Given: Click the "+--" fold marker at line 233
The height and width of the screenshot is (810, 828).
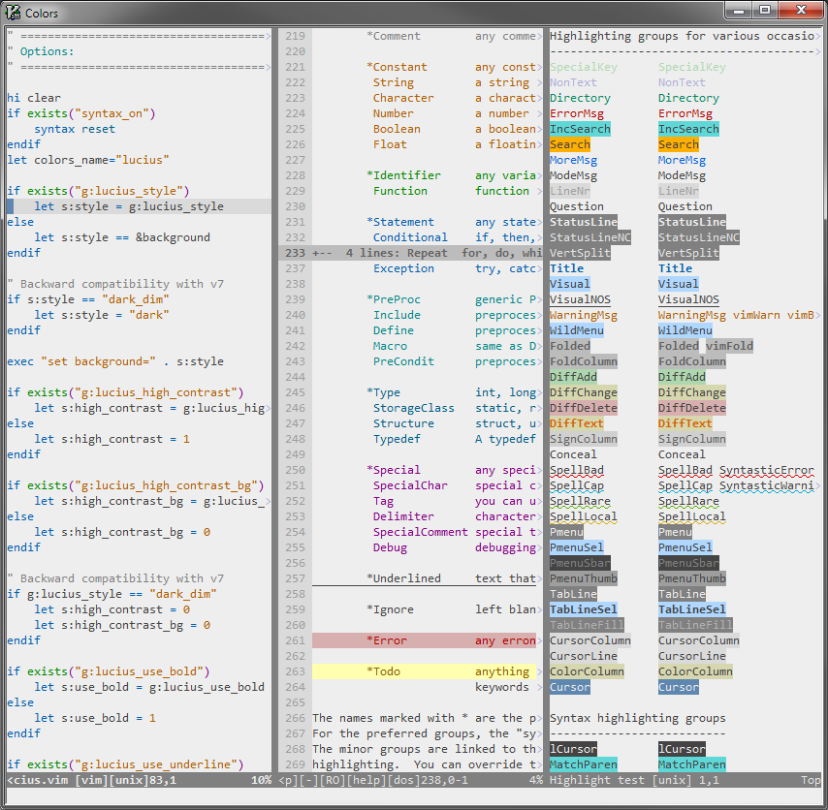Looking at the screenshot, I should [322, 253].
